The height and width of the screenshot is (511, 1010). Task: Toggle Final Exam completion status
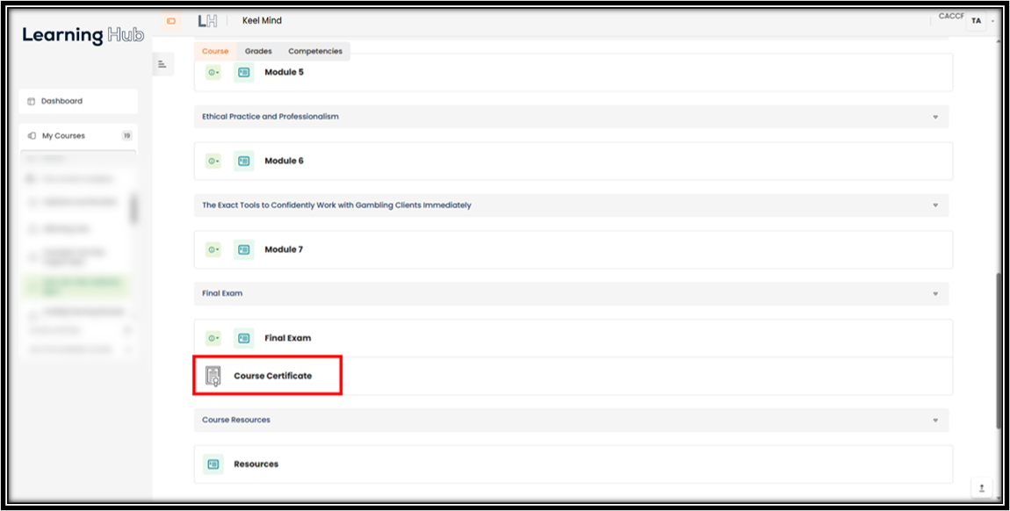(213, 338)
